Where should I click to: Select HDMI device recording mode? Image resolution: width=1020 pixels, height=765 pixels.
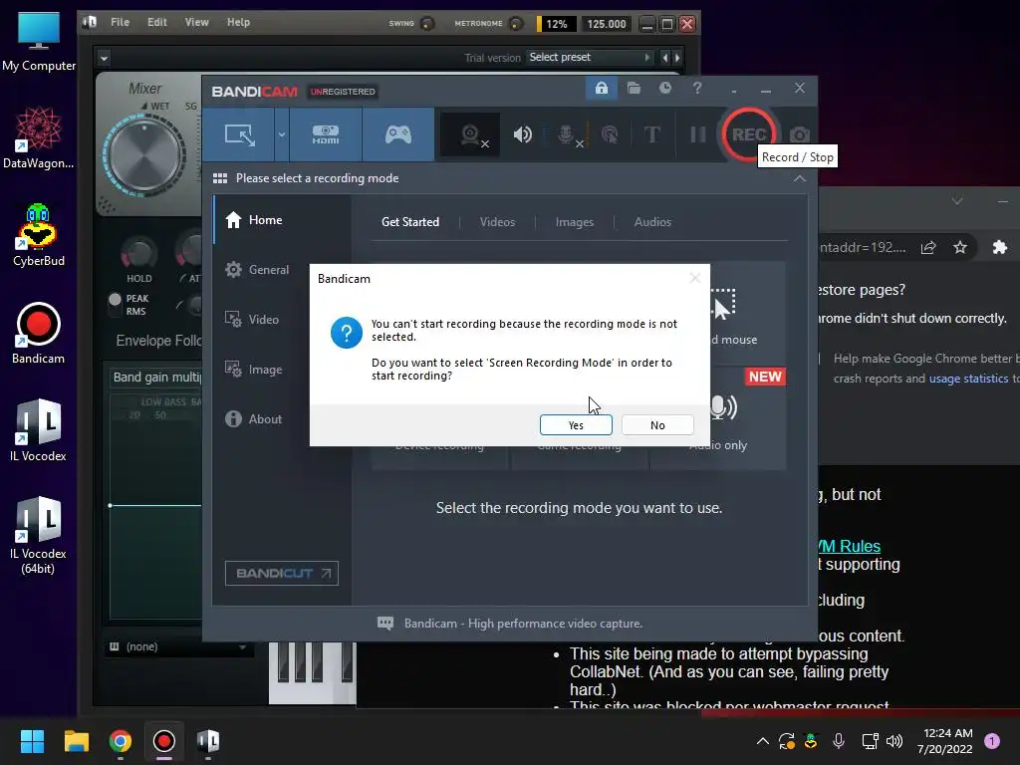(x=326, y=134)
